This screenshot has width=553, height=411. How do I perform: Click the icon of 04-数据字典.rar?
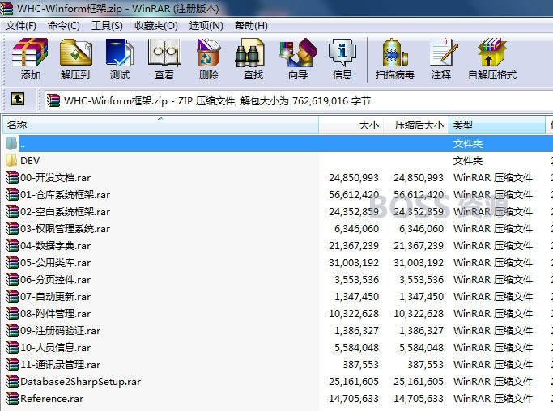pyautogui.click(x=12, y=245)
